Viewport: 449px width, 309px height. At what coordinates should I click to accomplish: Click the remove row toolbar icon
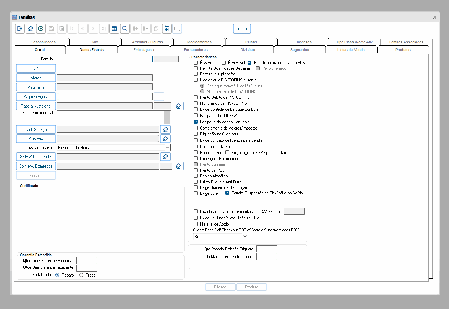tap(146, 29)
